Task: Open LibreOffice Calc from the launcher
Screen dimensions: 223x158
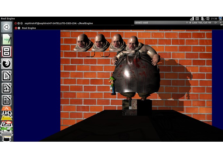Action: pos(6,88)
